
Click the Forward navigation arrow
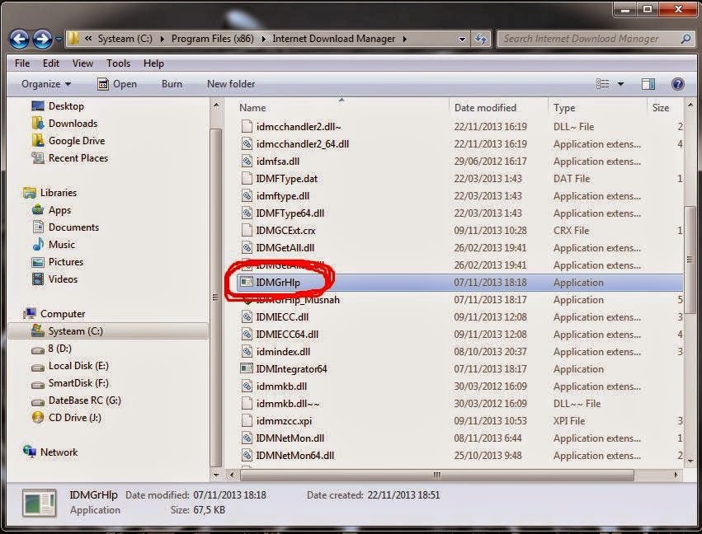[43, 40]
